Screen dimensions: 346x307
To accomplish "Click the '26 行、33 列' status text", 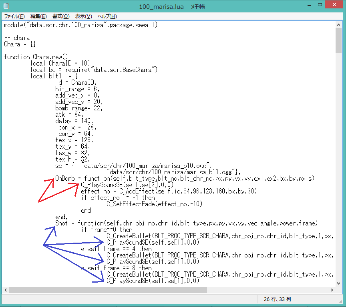I will [x=278, y=299].
